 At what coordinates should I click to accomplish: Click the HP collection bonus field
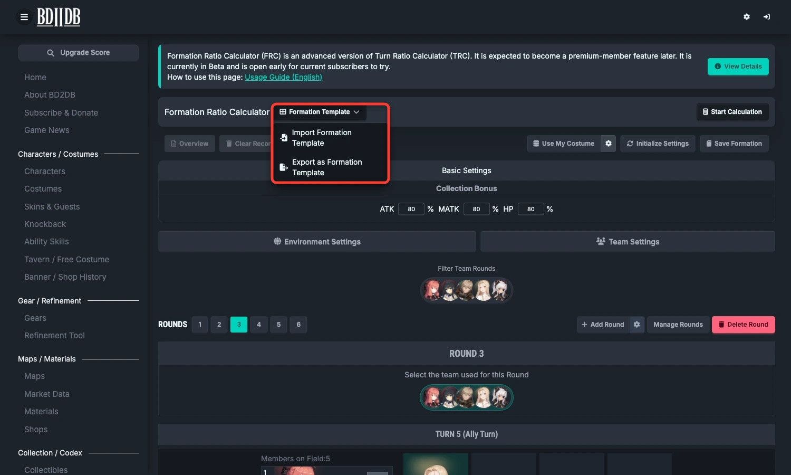pyautogui.click(x=531, y=209)
